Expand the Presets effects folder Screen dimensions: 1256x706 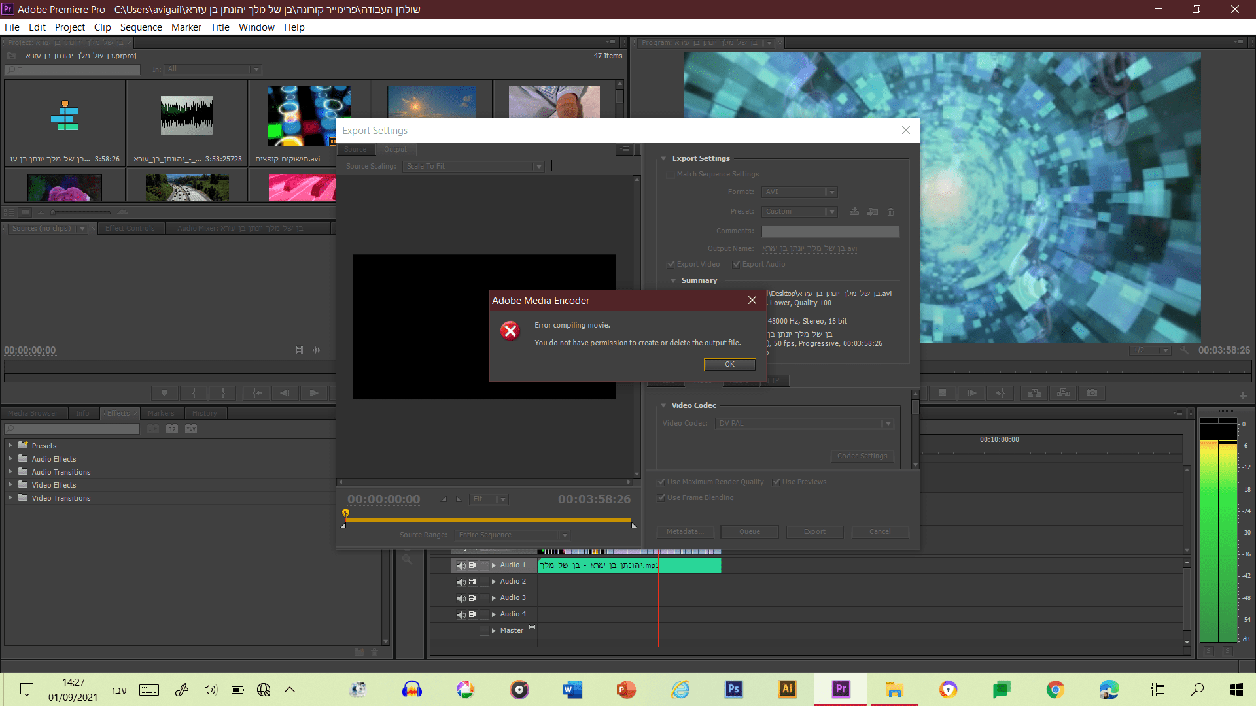[x=10, y=445]
